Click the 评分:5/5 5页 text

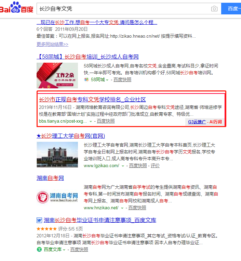70,229
